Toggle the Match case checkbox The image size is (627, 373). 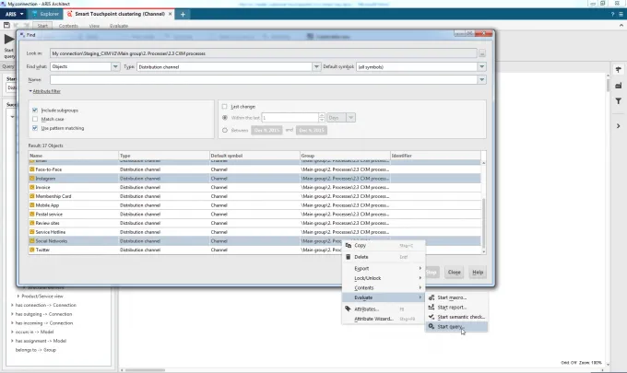35,119
